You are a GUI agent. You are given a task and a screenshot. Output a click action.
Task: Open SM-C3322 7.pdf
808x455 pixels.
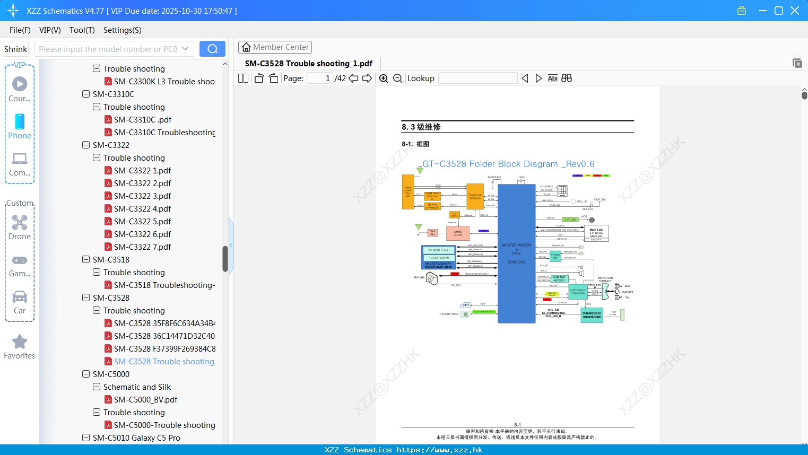[142, 247]
